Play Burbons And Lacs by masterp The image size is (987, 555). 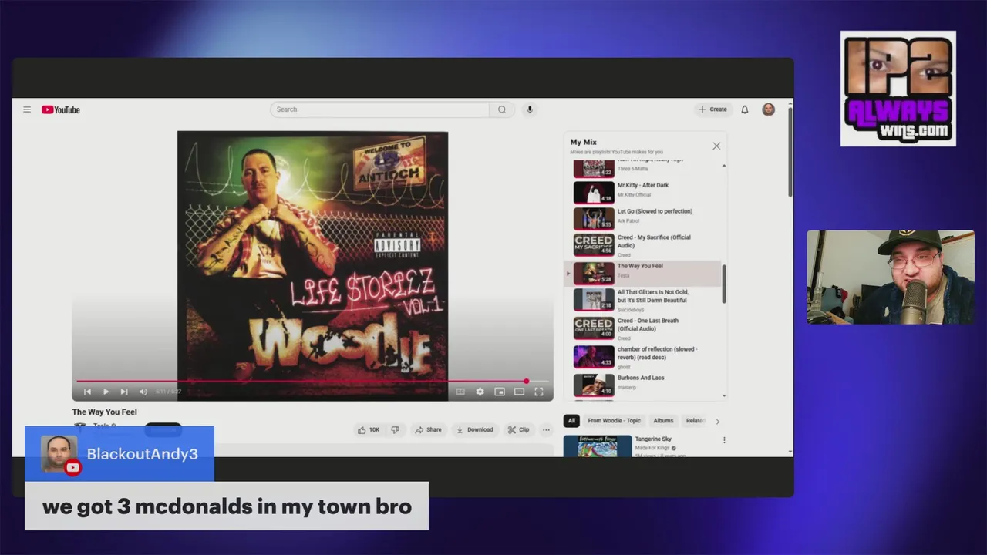pyautogui.click(x=644, y=384)
